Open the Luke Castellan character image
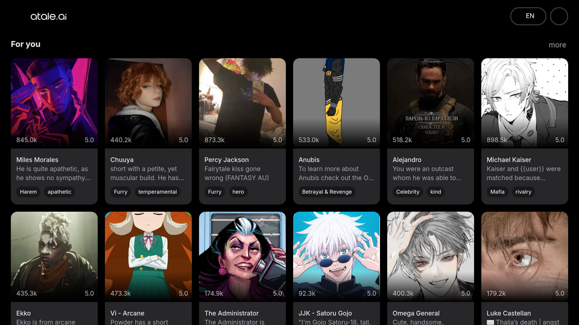 tap(524, 256)
